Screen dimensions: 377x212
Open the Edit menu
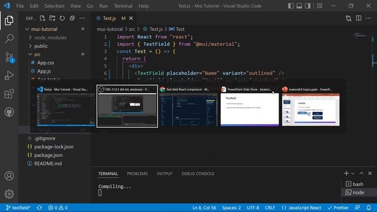point(34,6)
